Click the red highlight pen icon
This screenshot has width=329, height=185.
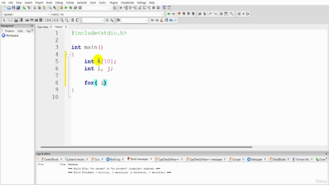[161, 20]
